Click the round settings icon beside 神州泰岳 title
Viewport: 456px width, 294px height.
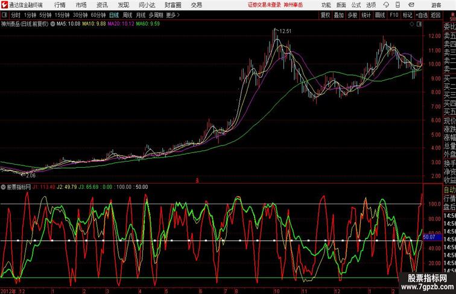click(52, 24)
